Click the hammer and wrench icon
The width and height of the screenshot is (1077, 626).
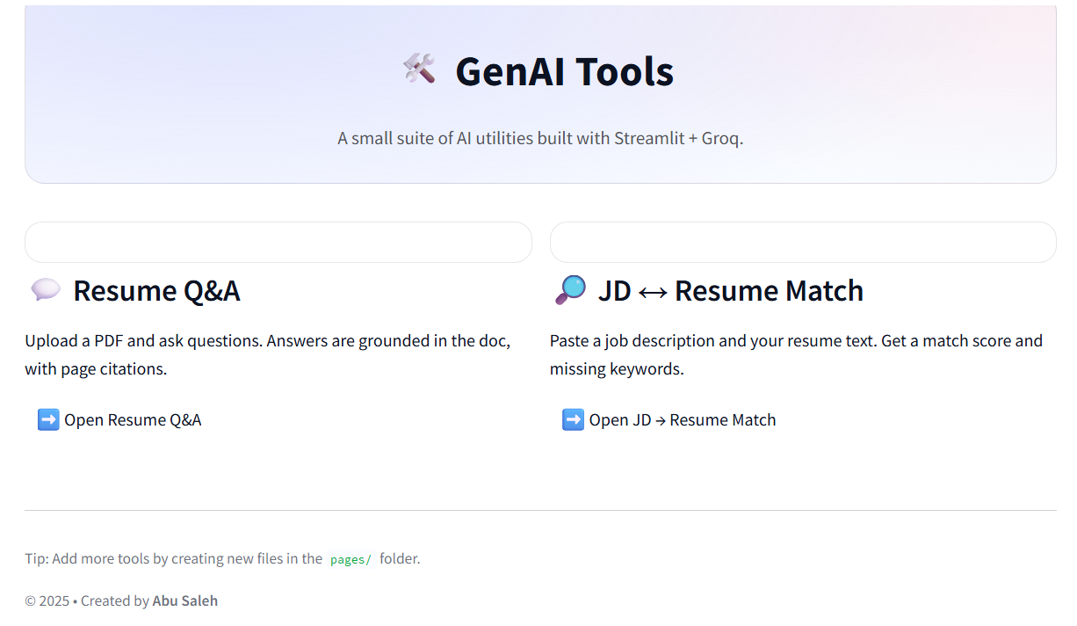click(x=419, y=69)
